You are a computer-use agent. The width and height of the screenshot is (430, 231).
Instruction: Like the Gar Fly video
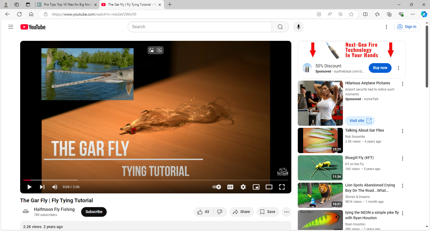(x=203, y=212)
